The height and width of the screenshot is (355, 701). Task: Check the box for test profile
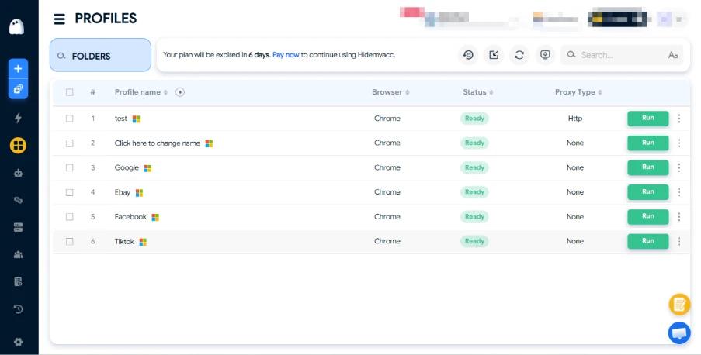[x=69, y=119]
